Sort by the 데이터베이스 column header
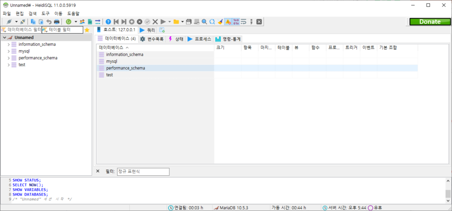This screenshot has height=211, width=452. pos(155,48)
